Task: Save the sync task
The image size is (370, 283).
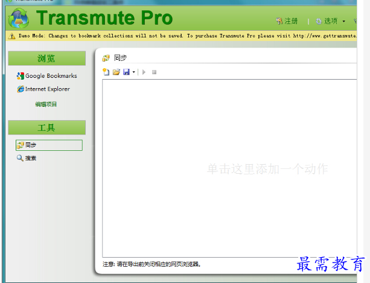Action: [x=127, y=72]
